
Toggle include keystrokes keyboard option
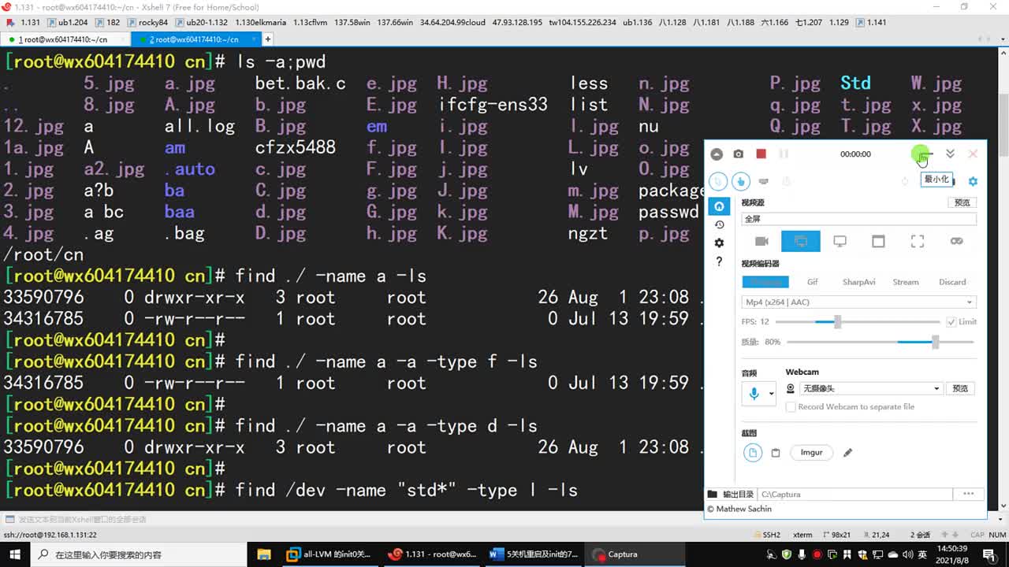(763, 181)
